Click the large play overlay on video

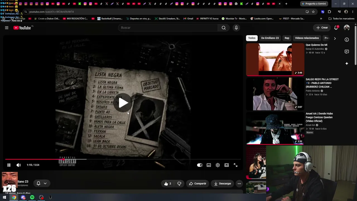click(x=123, y=103)
